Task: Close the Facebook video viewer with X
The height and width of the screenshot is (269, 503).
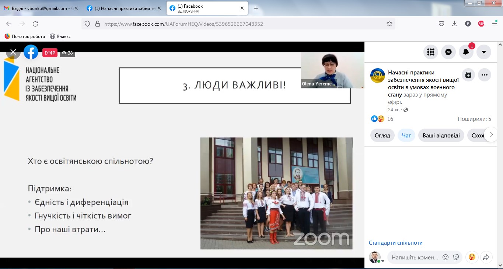Action: [13, 52]
